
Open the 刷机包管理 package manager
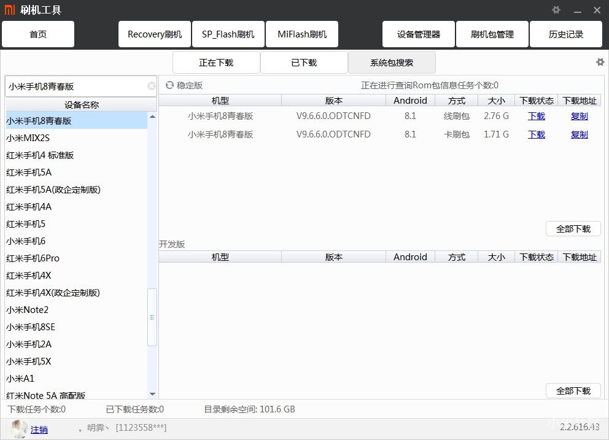[x=492, y=34]
